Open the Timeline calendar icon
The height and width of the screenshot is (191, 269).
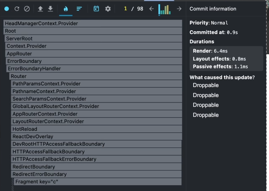coord(96,9)
